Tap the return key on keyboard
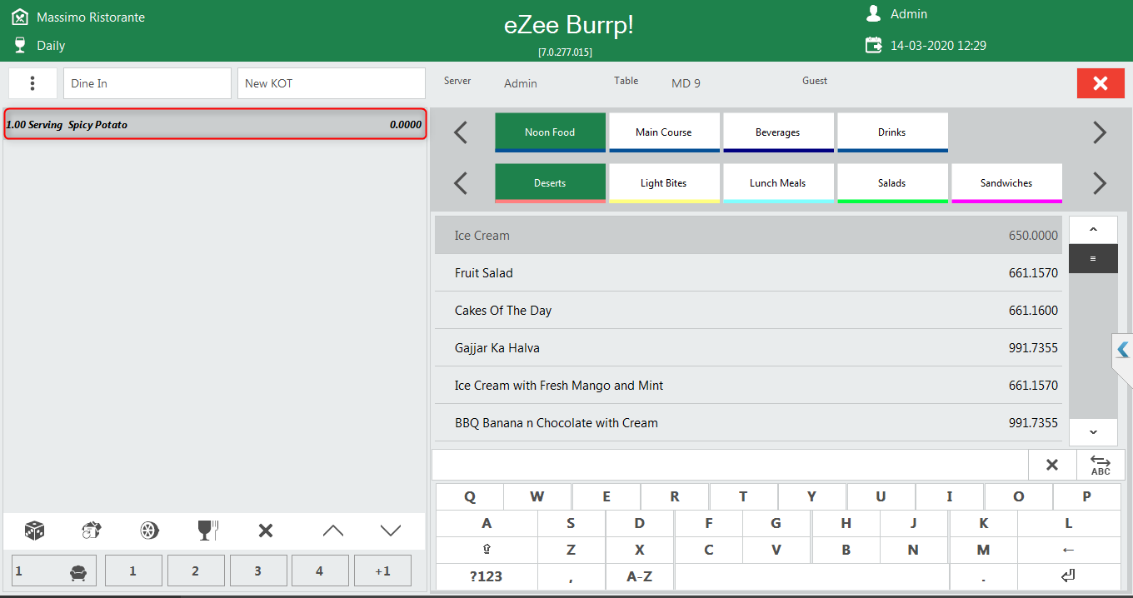Screen dimensions: 1133x598 coord(1069,576)
